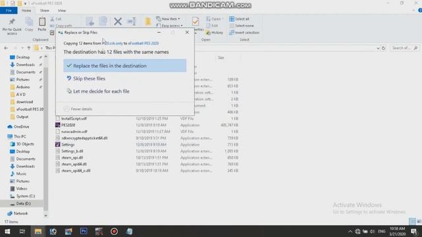Viewport: 422px width, 237px height.
Task: Collapse dialog with Fewer details
Action: (78, 109)
